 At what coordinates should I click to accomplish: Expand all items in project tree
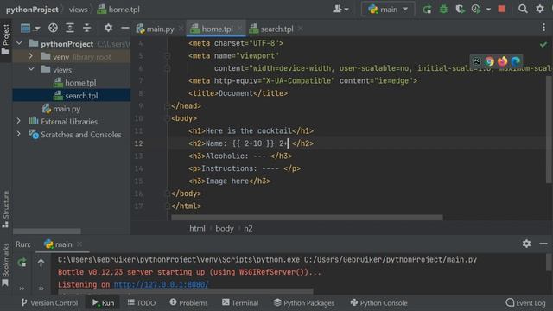pos(70,28)
